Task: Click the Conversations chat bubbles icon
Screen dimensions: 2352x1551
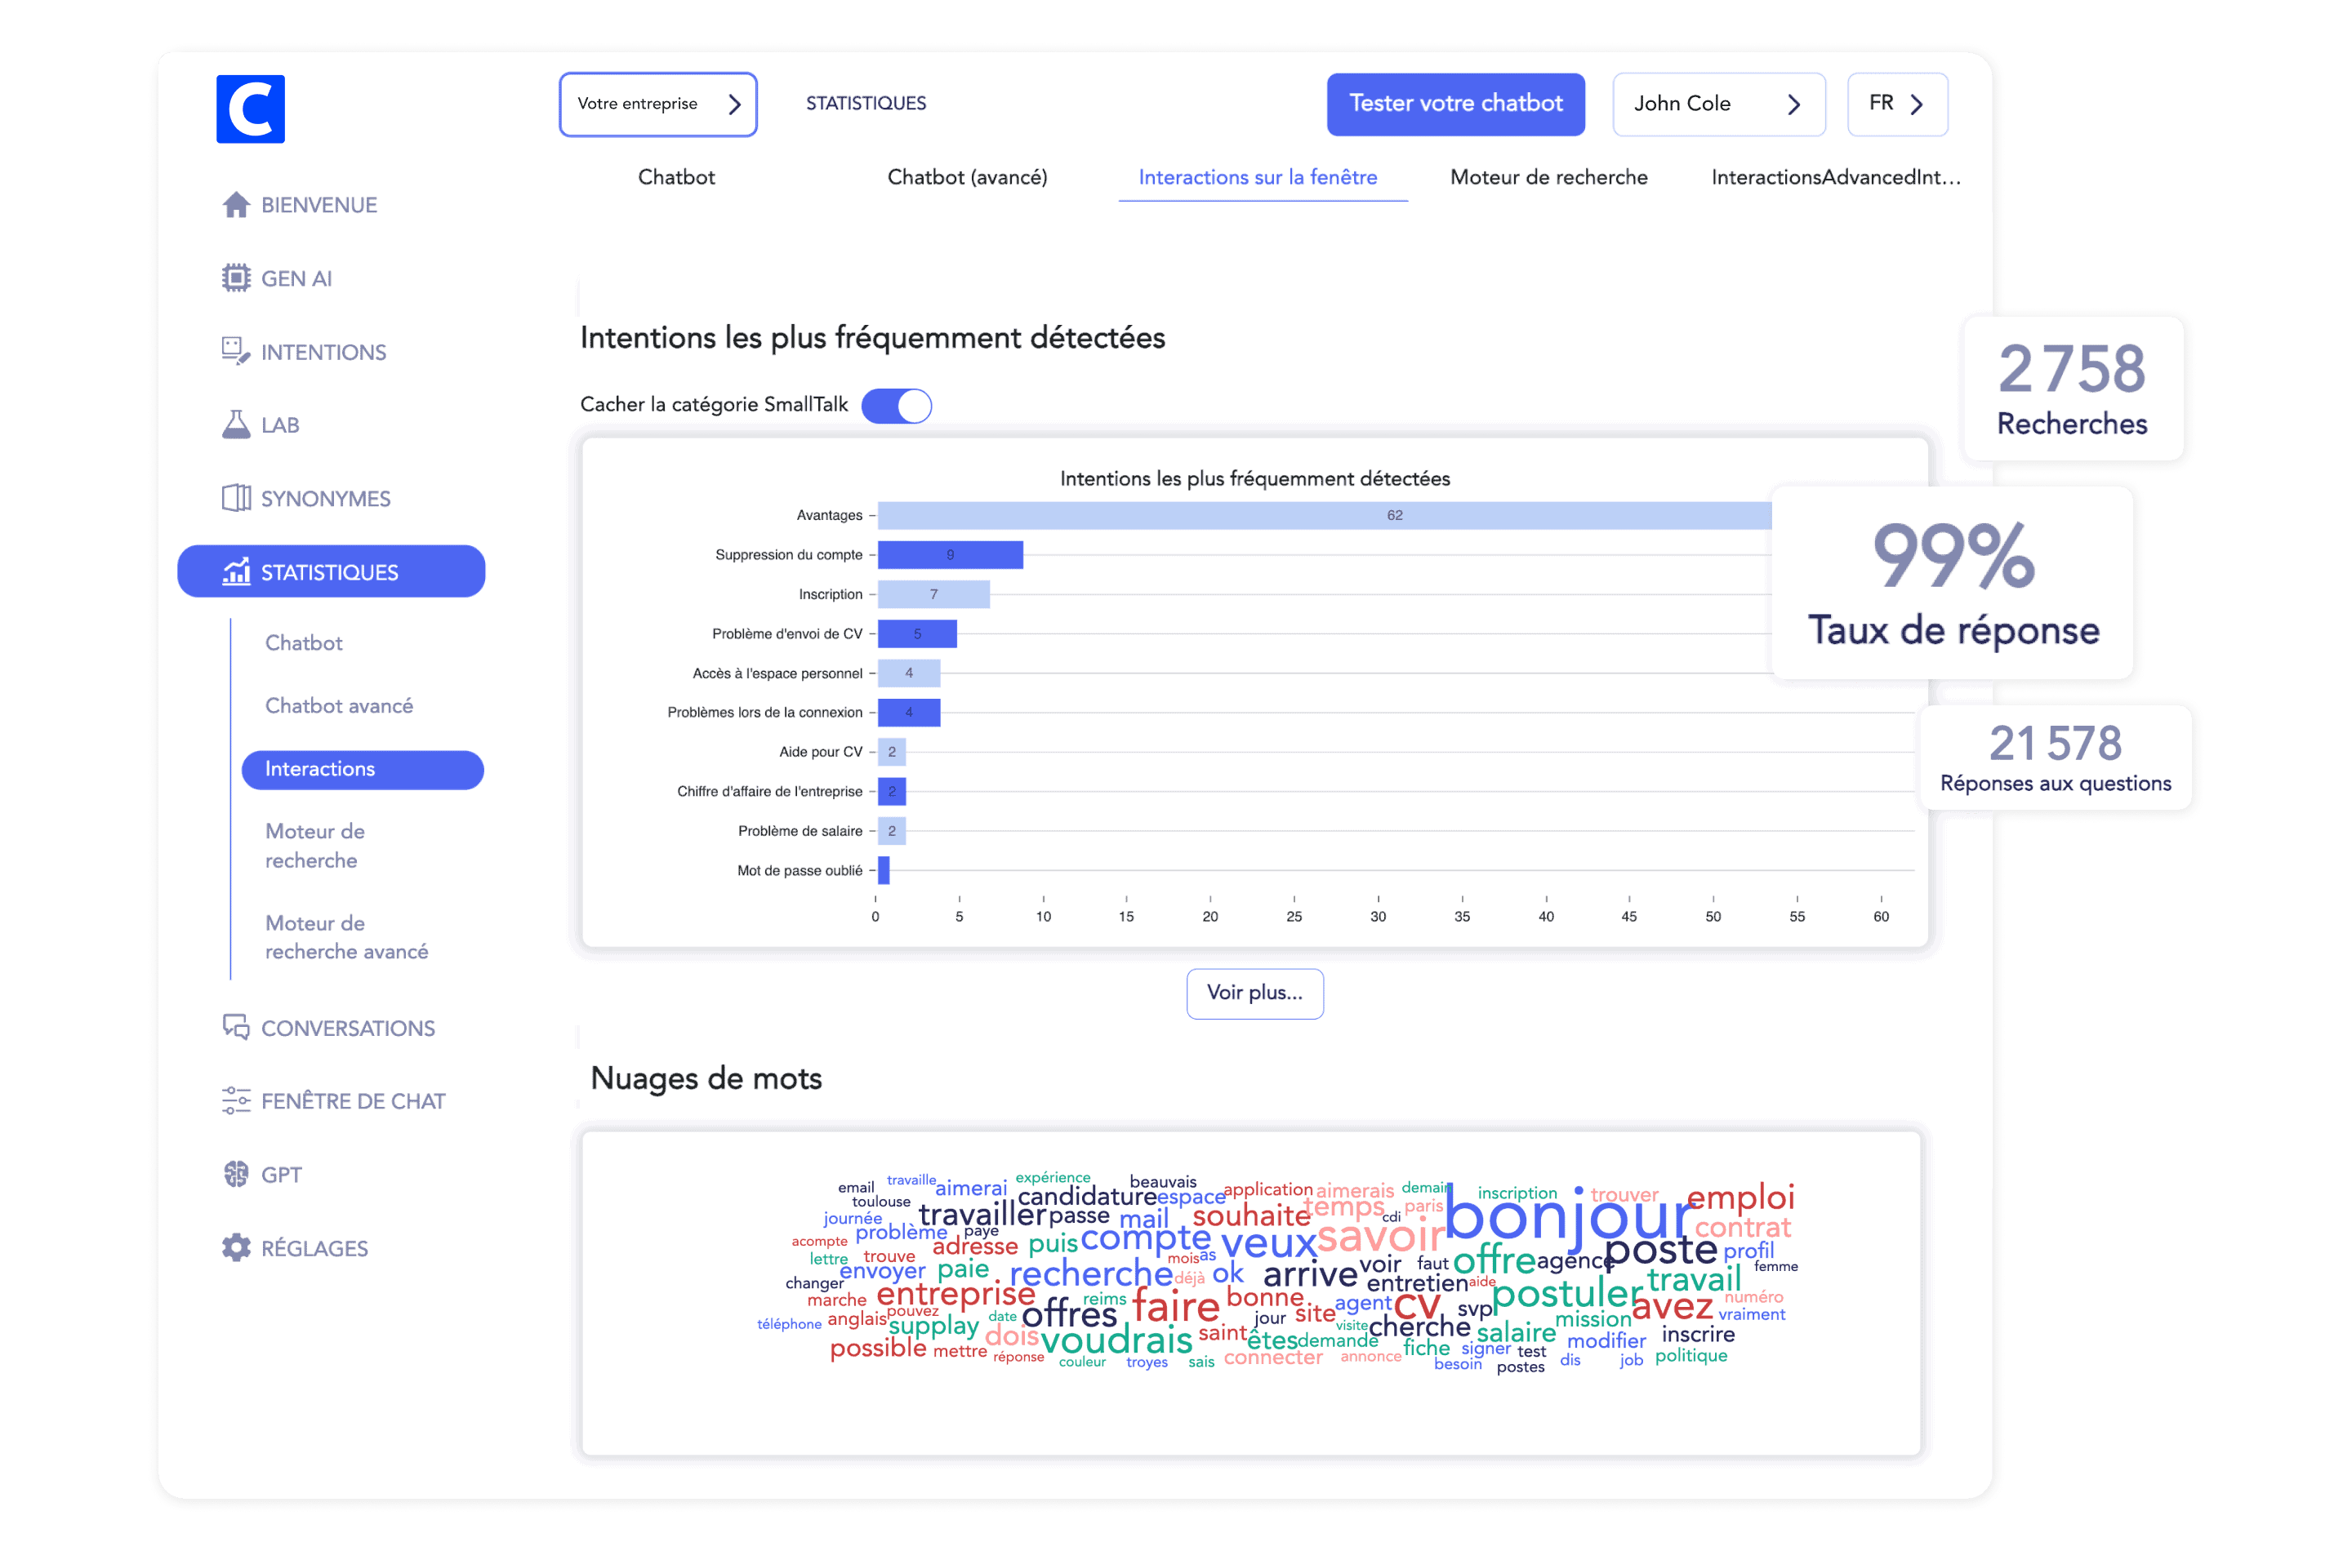Action: click(x=235, y=1027)
